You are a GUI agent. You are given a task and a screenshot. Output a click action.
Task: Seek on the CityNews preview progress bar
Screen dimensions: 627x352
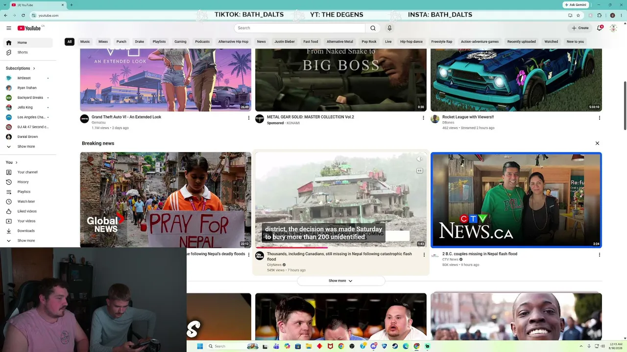[341, 247]
